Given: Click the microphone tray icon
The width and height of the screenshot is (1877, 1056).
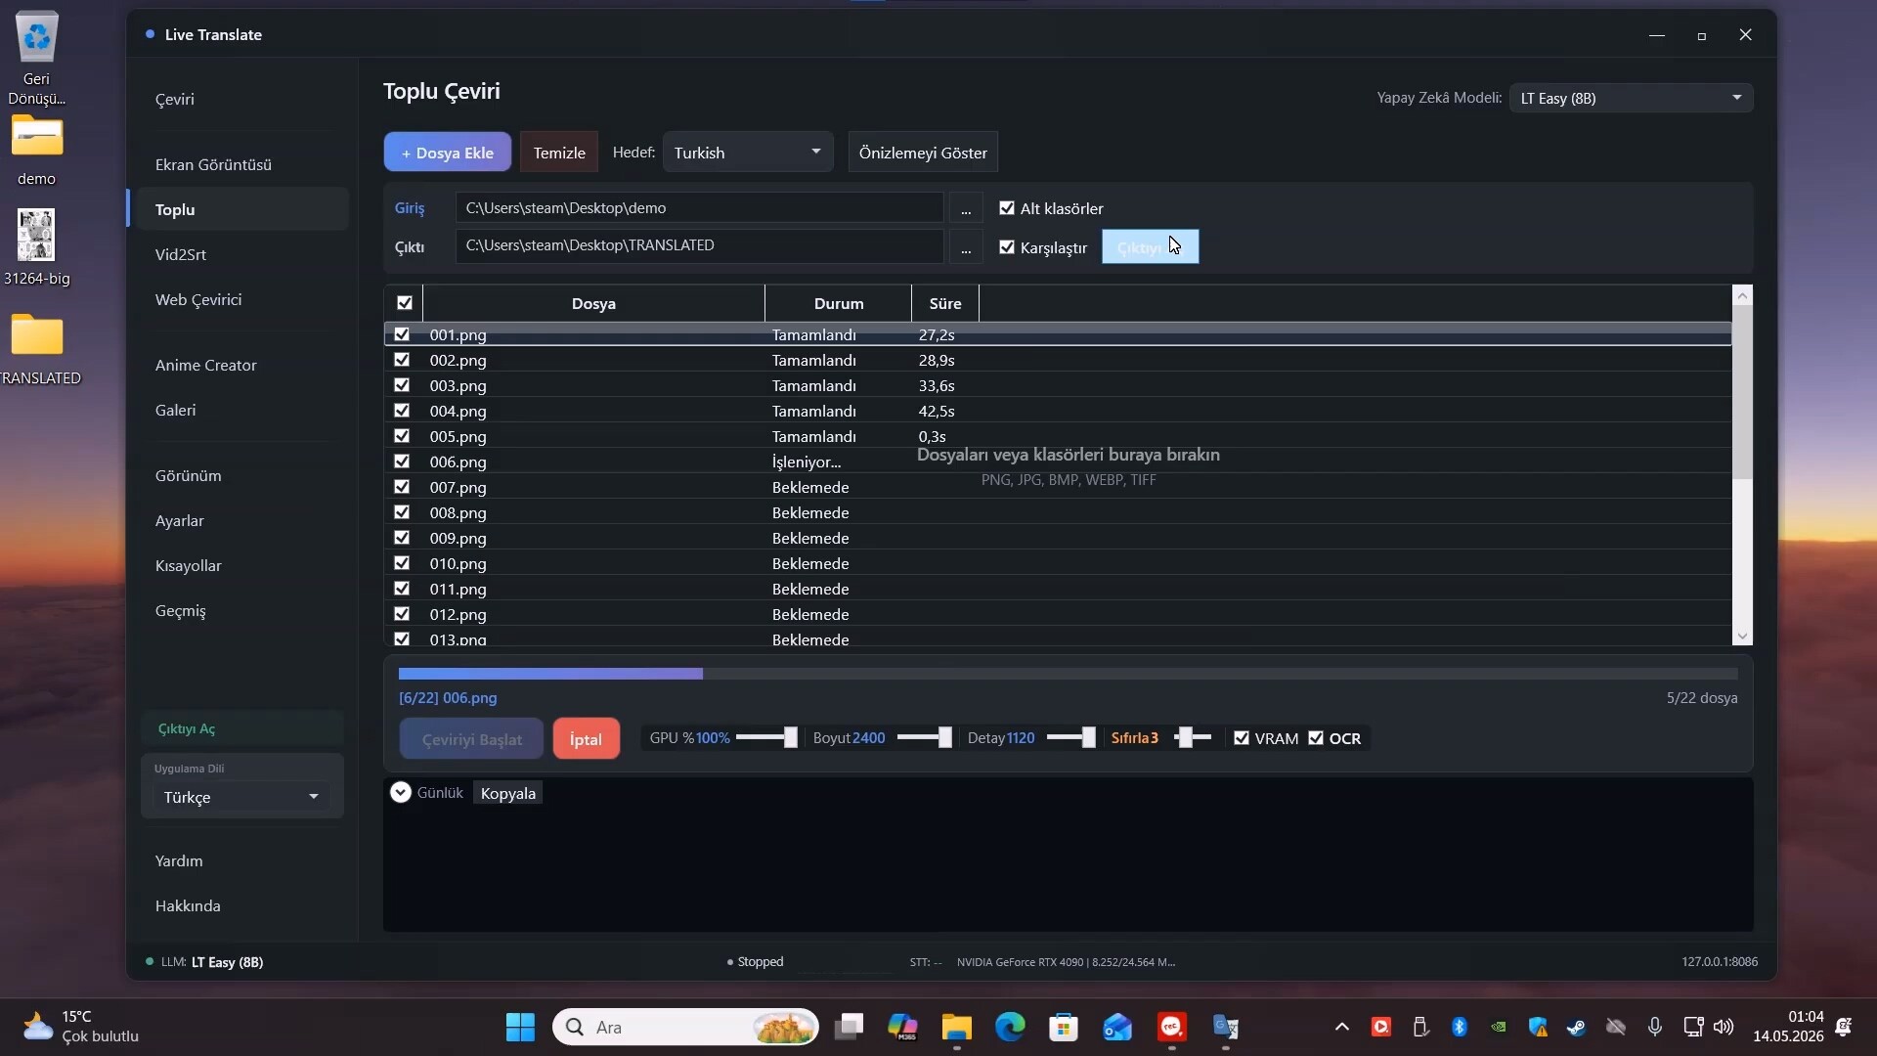Looking at the screenshot, I should [x=1655, y=1027].
